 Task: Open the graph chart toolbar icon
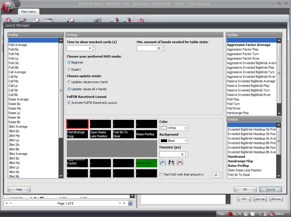(x=22, y=20)
